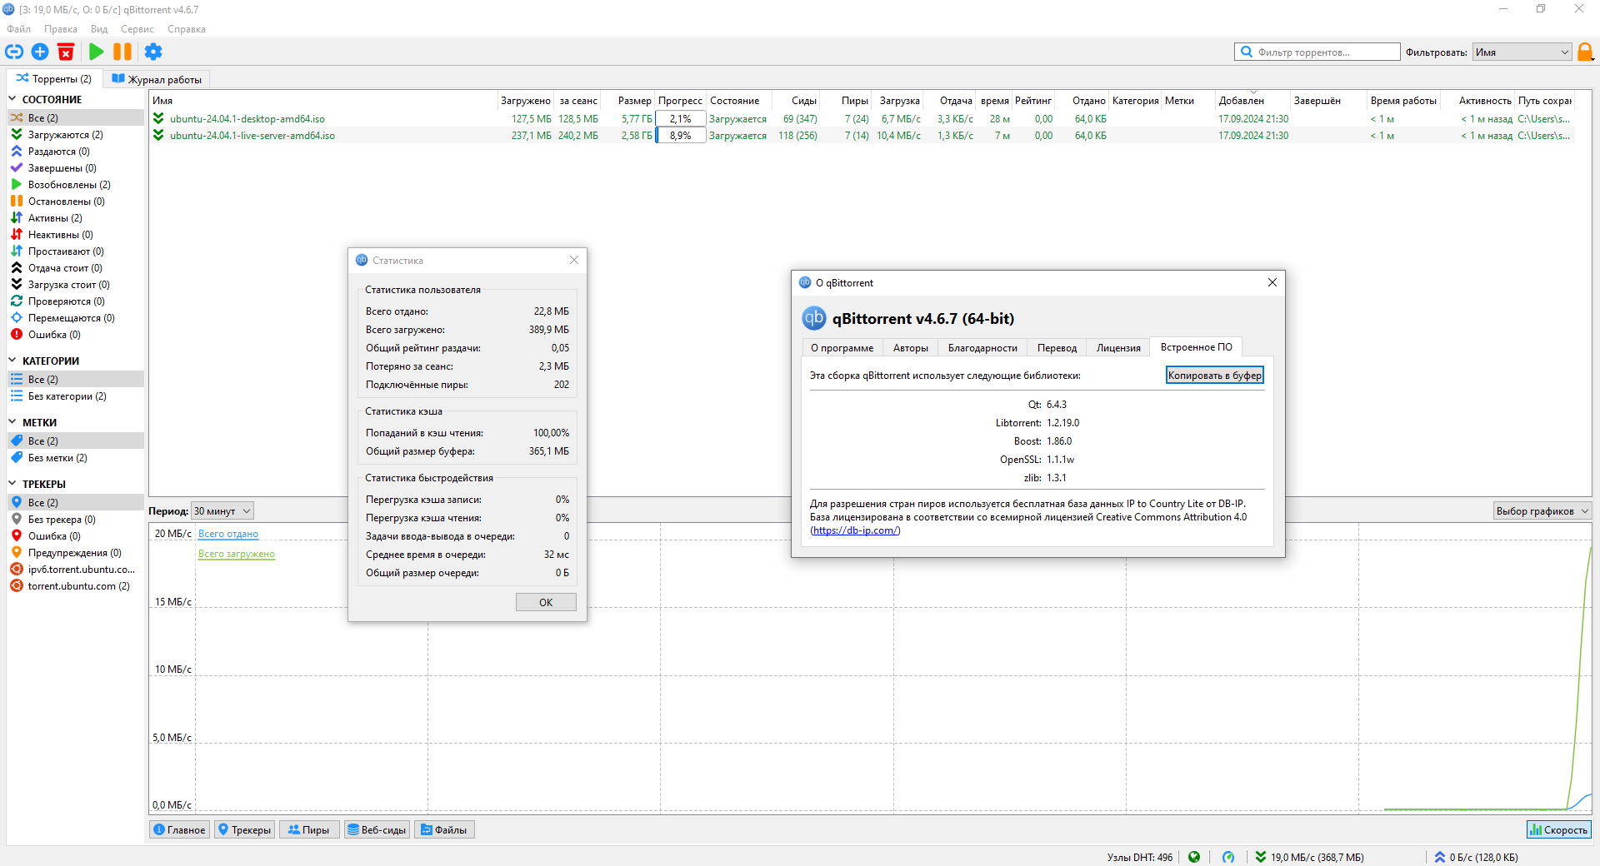Switch to the Торренты (2) tab
Viewport: 1600px width, 866px height.
pyautogui.click(x=54, y=79)
